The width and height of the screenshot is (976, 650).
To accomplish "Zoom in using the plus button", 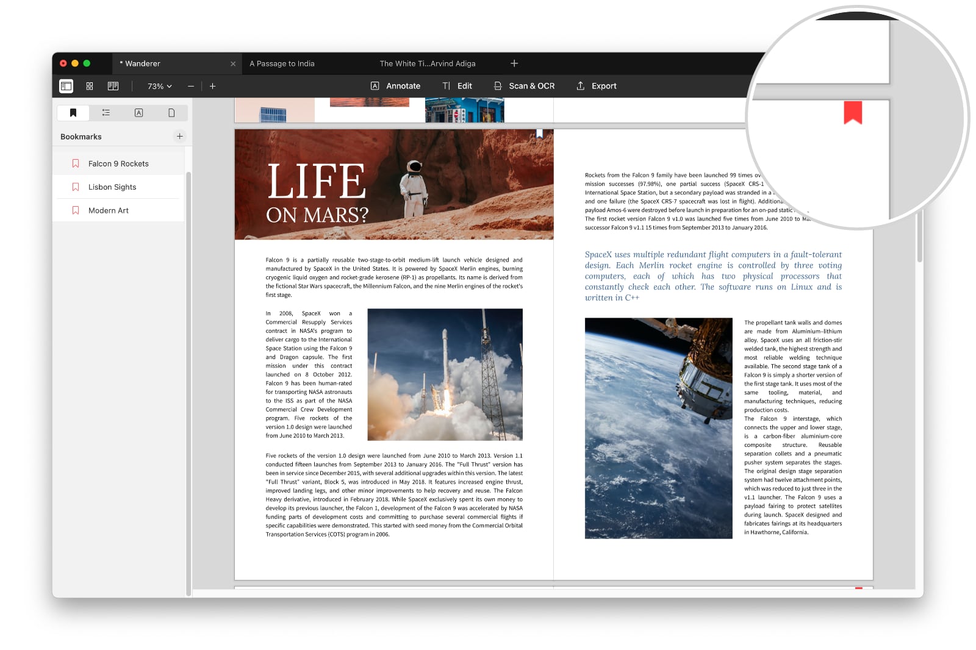I will point(212,87).
